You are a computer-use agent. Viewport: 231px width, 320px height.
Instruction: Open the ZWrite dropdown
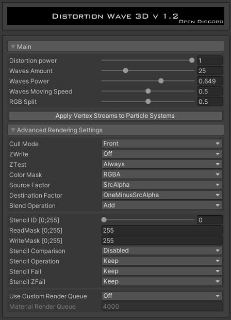(162, 154)
